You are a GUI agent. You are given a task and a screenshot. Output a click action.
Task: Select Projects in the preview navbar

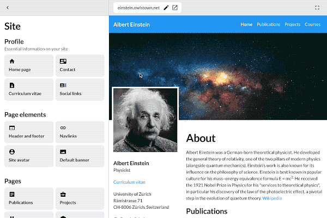click(292, 25)
